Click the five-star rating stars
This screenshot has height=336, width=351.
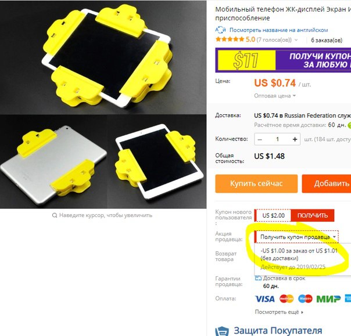click(230, 39)
